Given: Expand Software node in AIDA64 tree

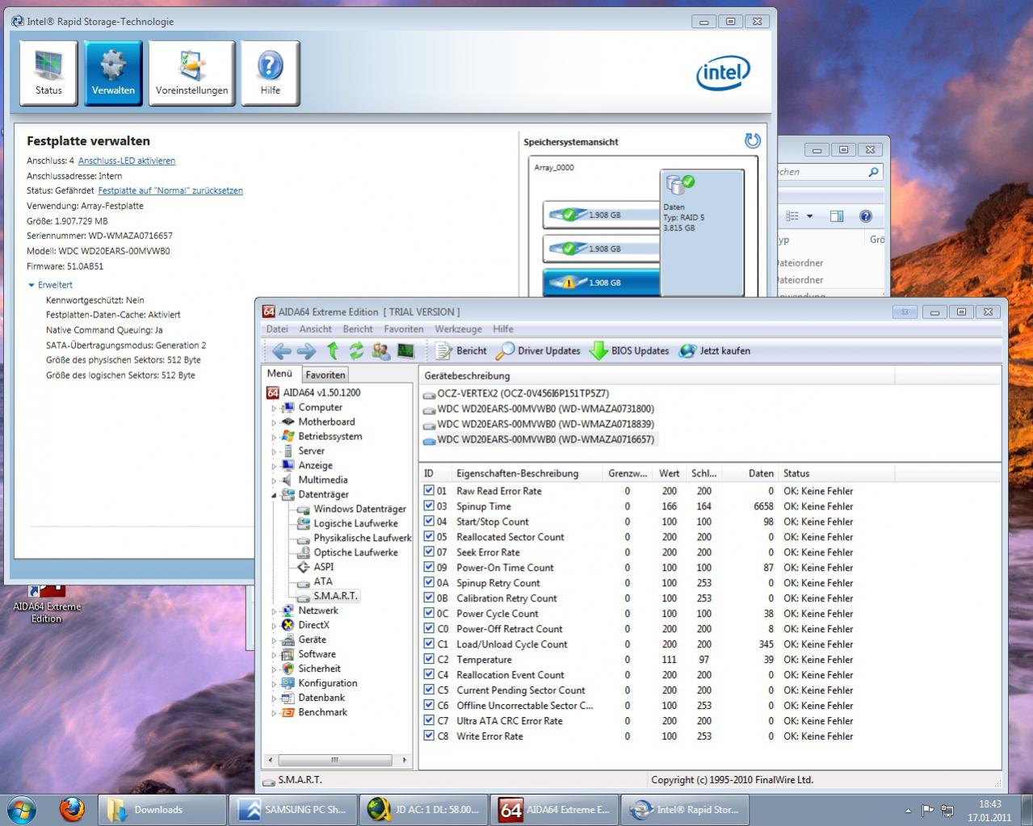Looking at the screenshot, I should (274, 655).
